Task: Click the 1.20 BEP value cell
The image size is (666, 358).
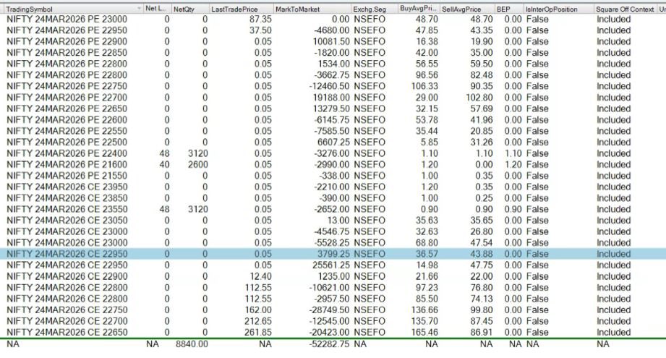Action: point(513,164)
